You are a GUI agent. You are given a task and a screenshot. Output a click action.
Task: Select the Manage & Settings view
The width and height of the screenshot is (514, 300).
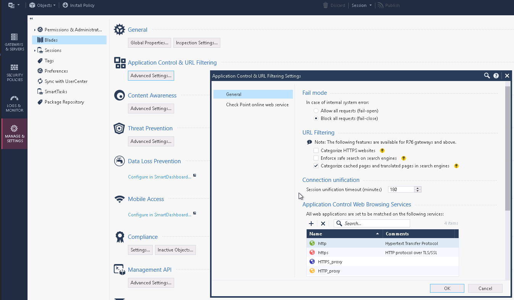point(14,134)
